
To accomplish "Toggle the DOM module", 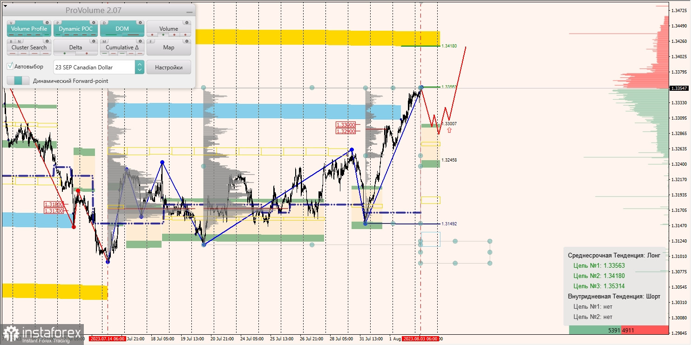I will pos(122,29).
